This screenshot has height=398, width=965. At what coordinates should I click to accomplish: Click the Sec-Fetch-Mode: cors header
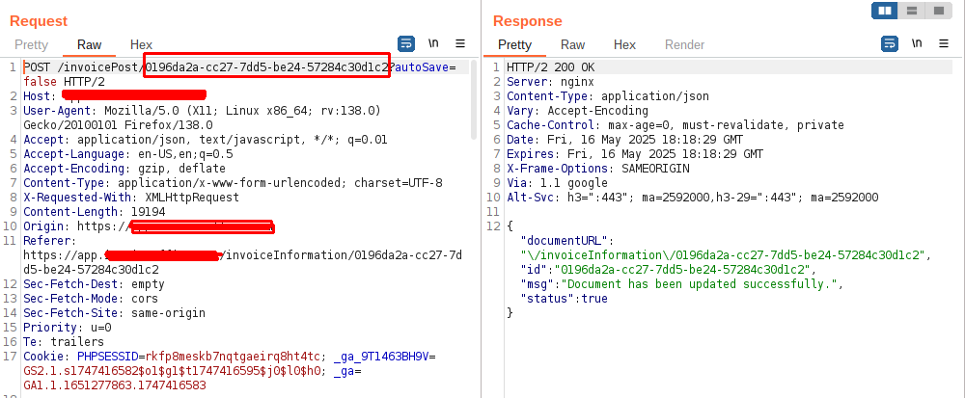tap(91, 299)
